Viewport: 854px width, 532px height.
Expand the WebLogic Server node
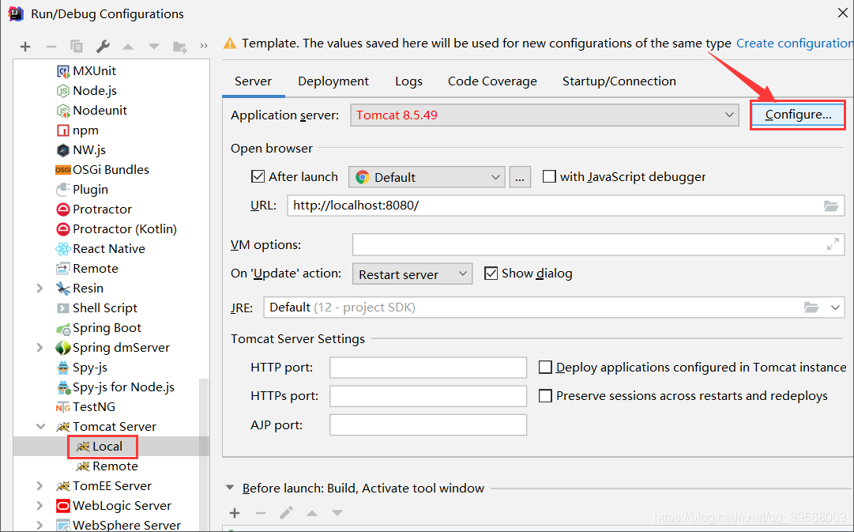40,506
